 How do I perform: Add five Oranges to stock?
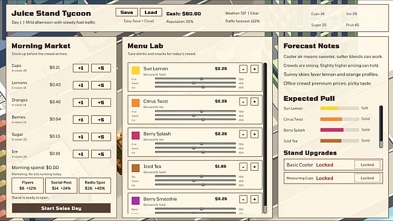tap(101, 103)
